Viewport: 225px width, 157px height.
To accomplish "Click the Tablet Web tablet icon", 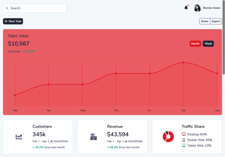I will point(184,145).
